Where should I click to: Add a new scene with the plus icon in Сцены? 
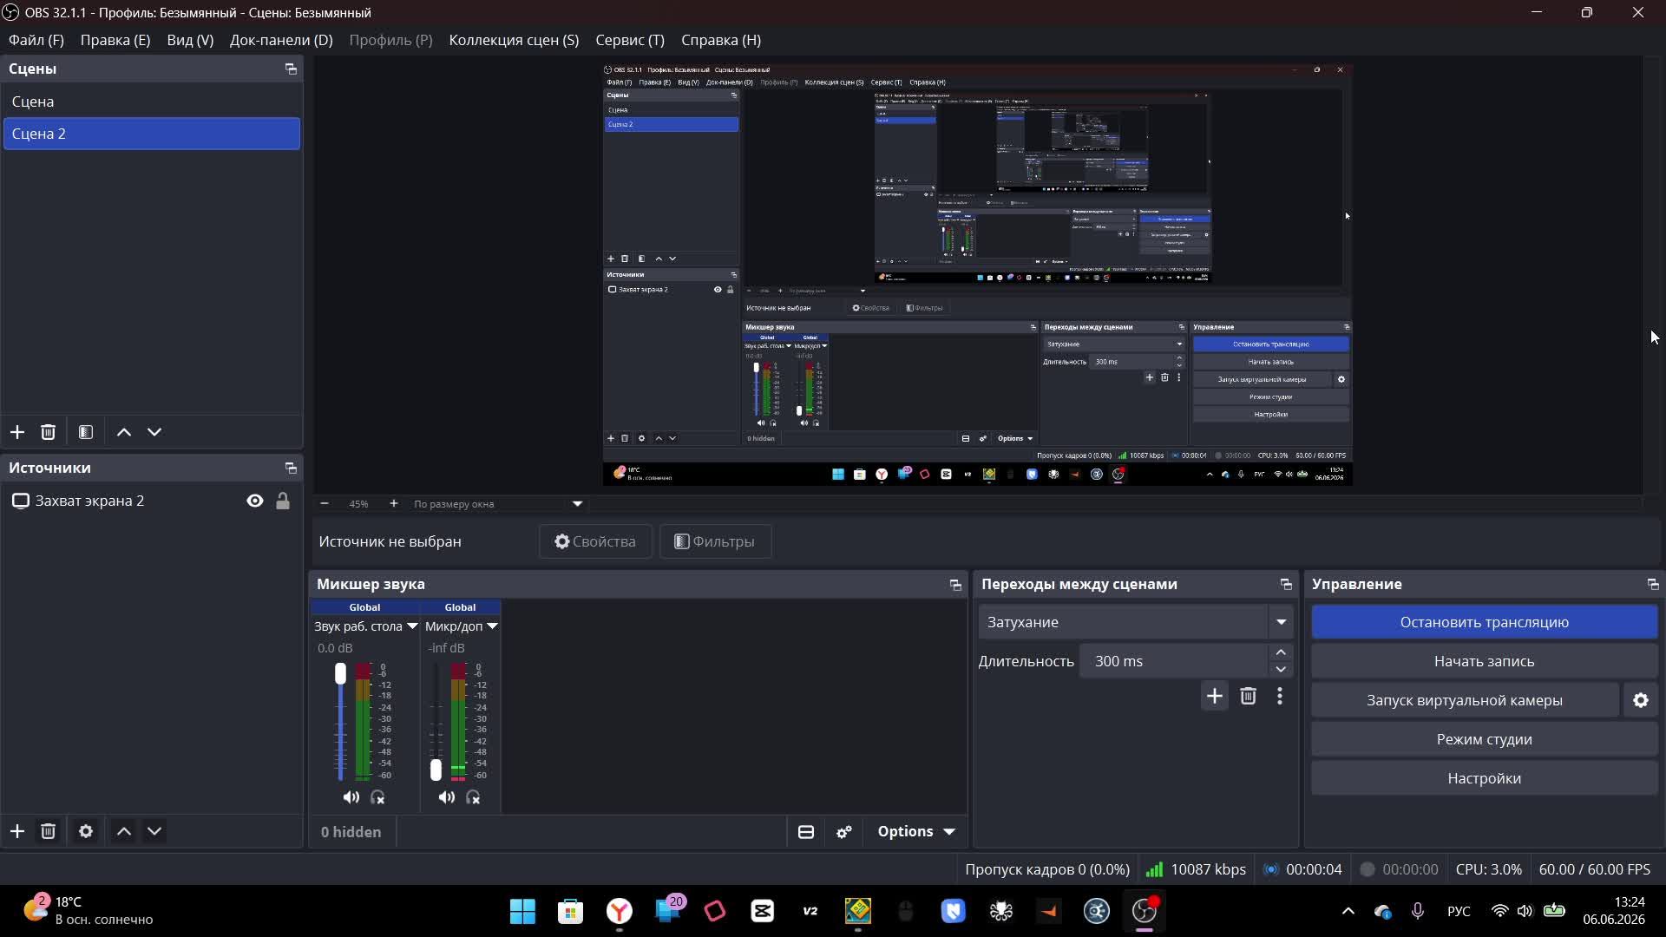[x=17, y=432]
